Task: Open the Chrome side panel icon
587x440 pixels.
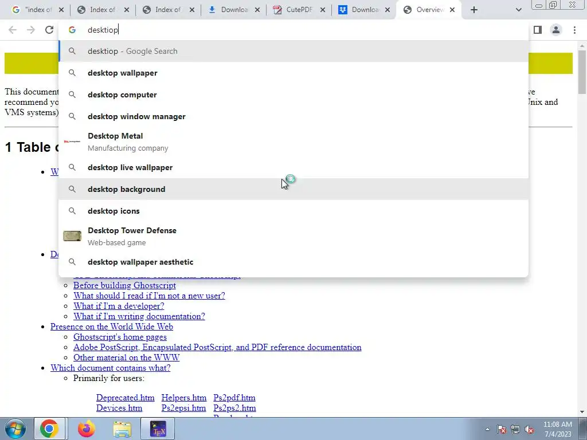Action: click(x=538, y=30)
